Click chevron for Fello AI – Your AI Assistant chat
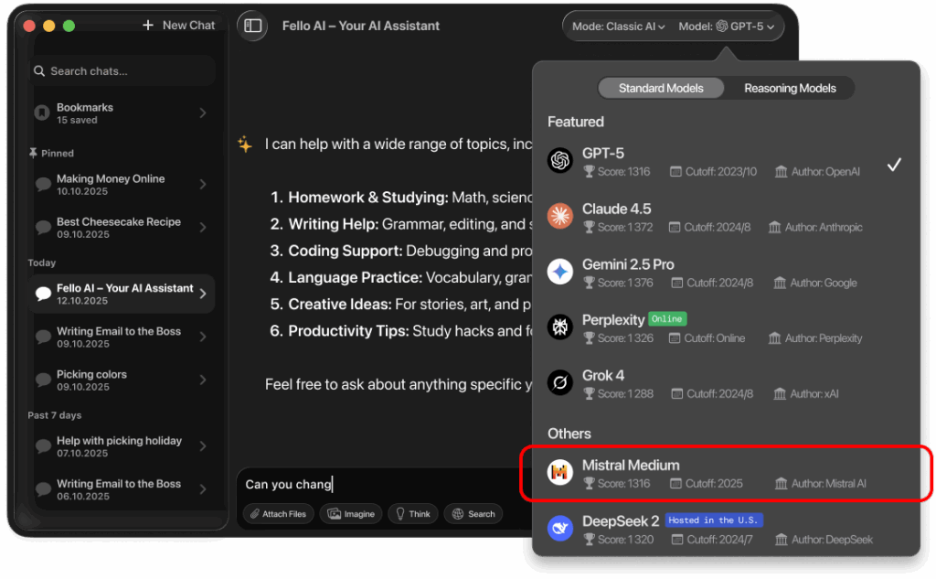Screen dimensions: 936x579 point(203,294)
